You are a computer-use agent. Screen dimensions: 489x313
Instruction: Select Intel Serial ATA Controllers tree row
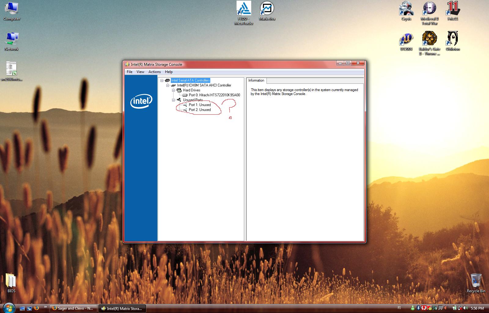click(191, 80)
